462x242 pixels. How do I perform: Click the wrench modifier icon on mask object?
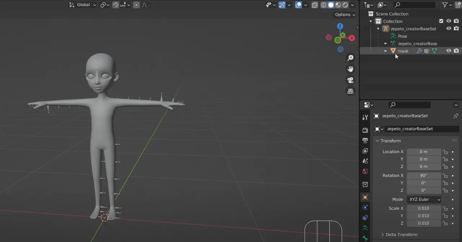(419, 50)
